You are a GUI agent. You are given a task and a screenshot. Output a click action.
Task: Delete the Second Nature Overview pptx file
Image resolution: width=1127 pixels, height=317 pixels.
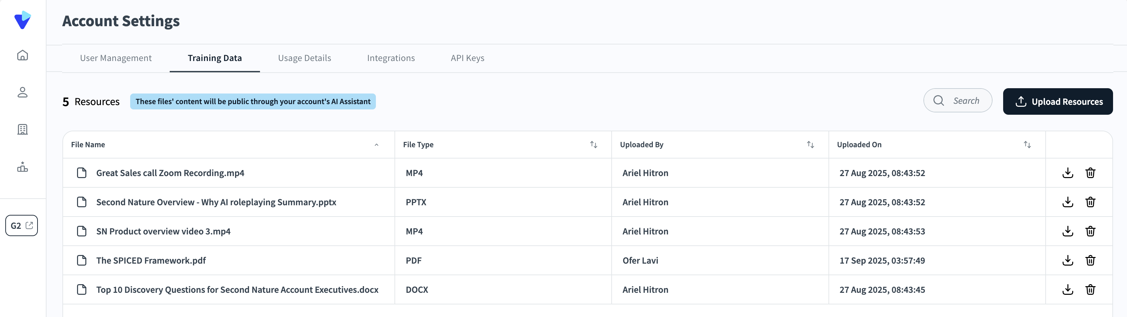(x=1090, y=202)
